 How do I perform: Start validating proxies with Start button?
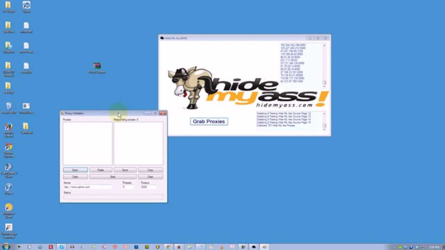tap(113, 177)
